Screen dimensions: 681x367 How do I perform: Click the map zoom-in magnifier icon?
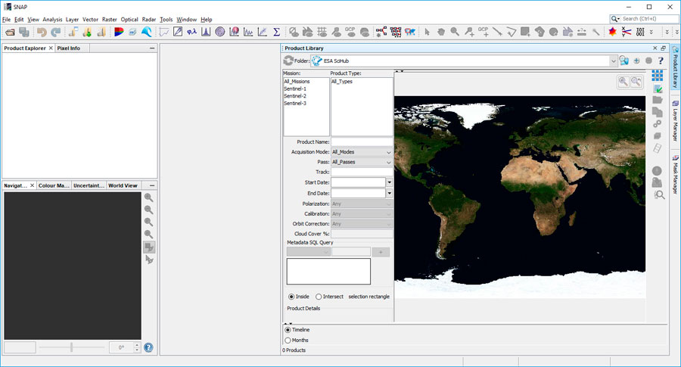point(623,82)
